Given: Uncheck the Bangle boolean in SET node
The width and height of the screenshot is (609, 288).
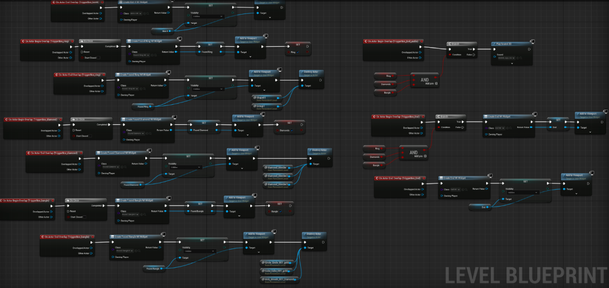Looking at the screenshot, I should tap(280, 212).
